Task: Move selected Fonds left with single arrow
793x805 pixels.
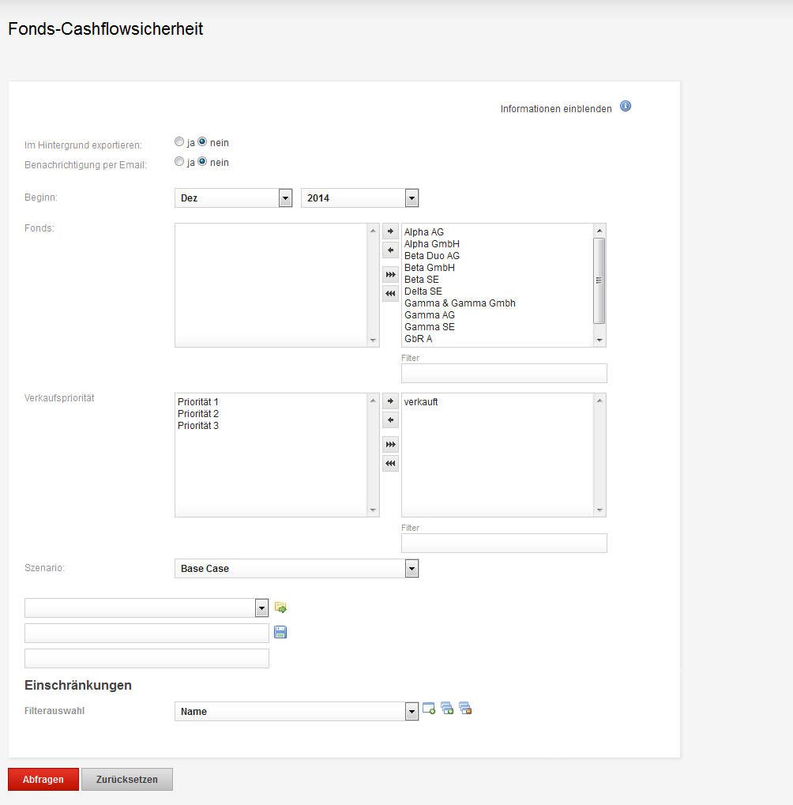Action: click(391, 250)
